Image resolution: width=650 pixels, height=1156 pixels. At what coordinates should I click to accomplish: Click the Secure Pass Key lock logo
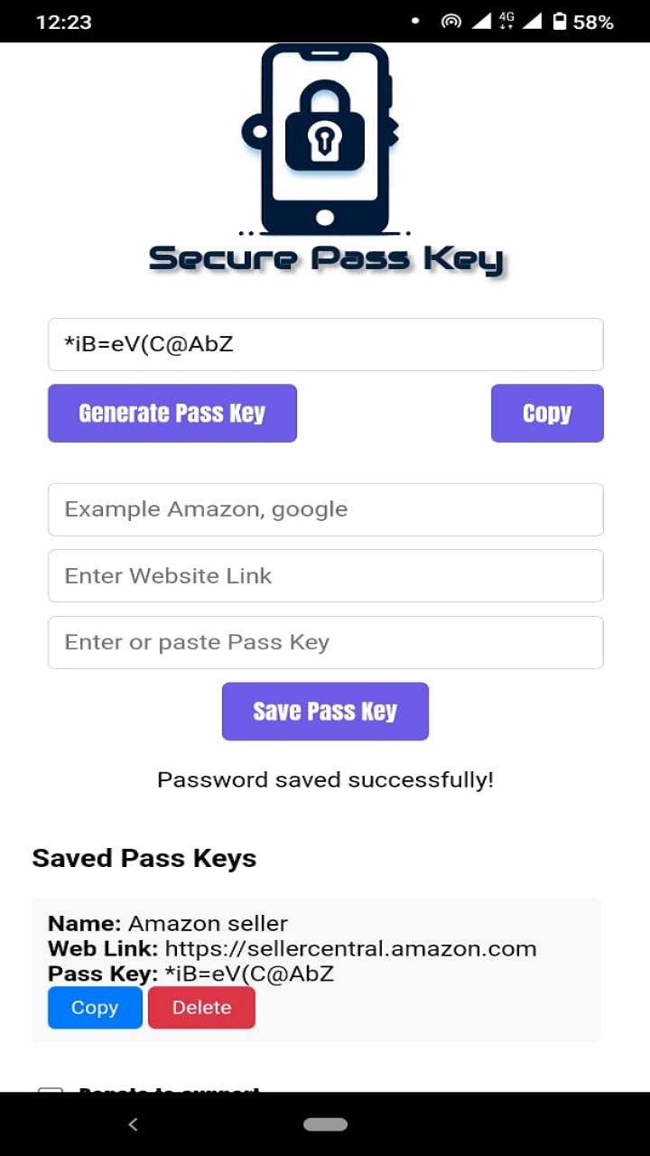click(x=325, y=126)
